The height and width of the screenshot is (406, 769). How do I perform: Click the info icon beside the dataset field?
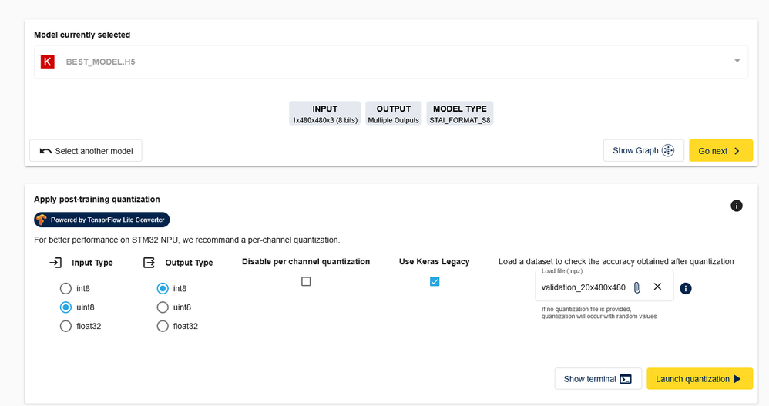(x=686, y=288)
